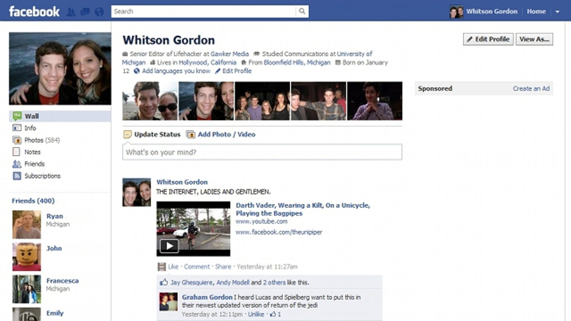Open messages icon in top bar

tap(85, 12)
